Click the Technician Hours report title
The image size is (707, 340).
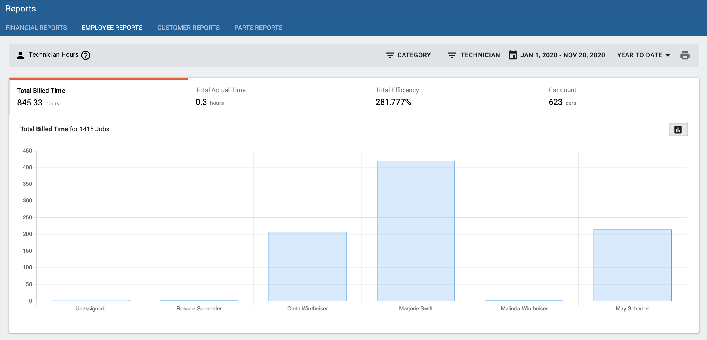coord(54,55)
